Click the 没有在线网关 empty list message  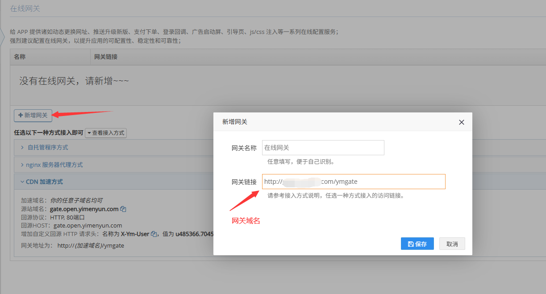(x=74, y=81)
